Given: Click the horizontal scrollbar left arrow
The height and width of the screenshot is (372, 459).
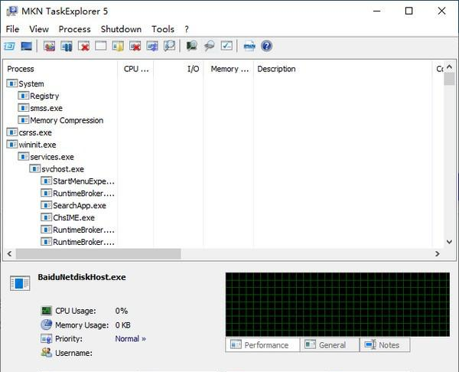Looking at the screenshot, I should 9,253.
